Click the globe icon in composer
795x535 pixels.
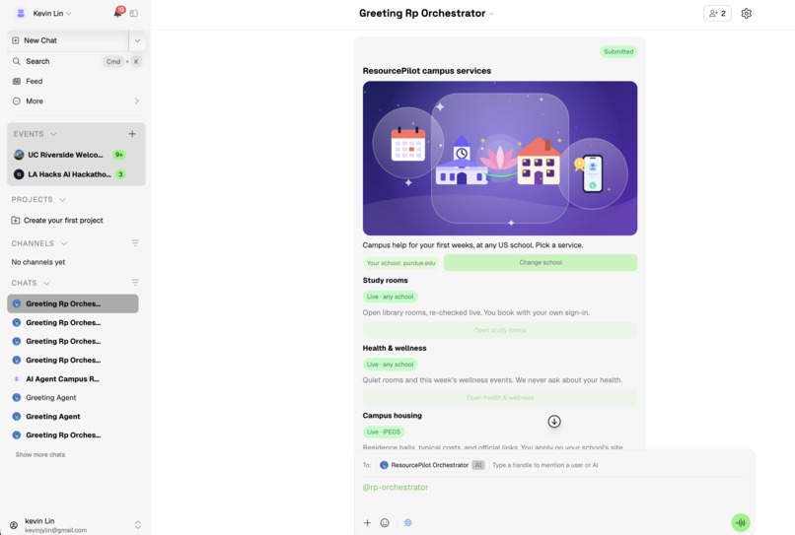(x=407, y=522)
